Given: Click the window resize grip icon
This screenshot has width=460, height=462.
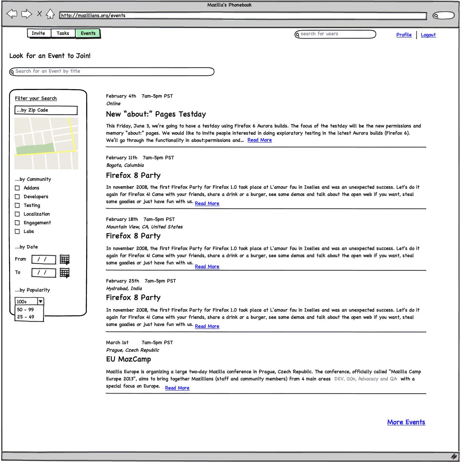Looking at the screenshot, I should (454, 456).
